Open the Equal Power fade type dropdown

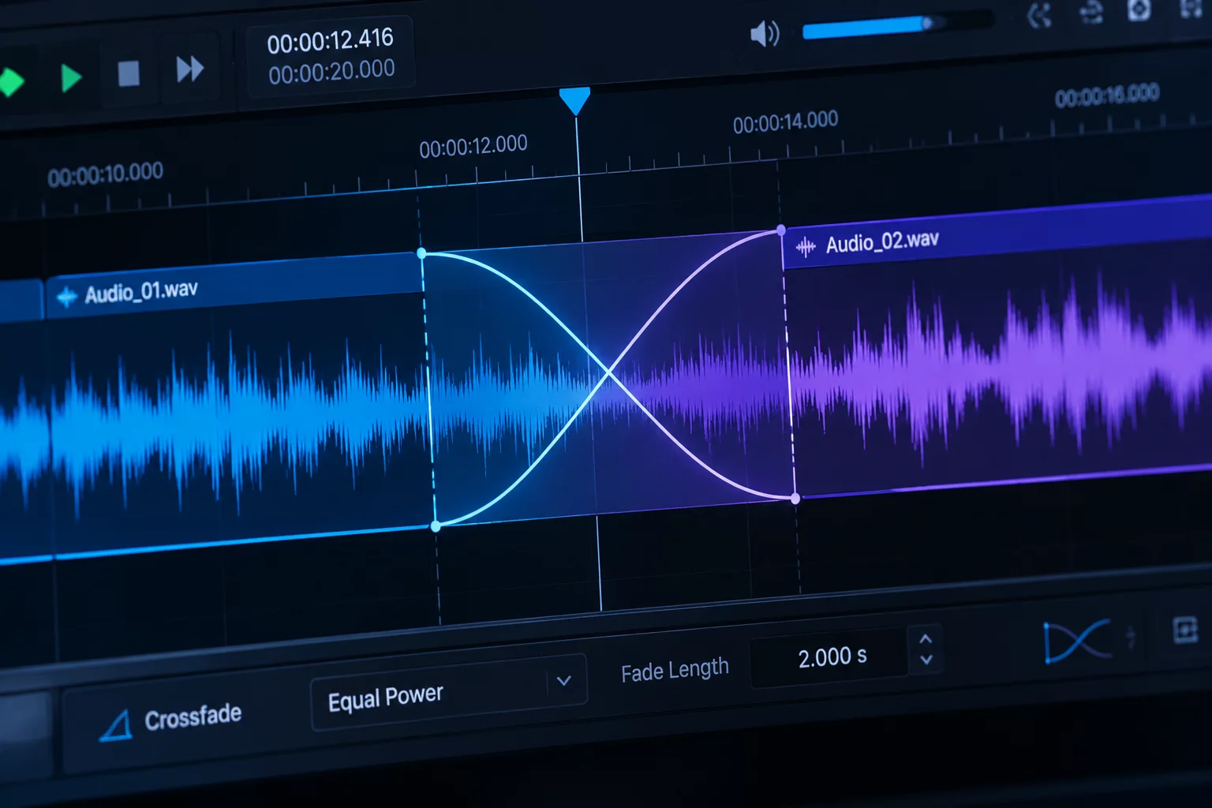click(x=449, y=692)
